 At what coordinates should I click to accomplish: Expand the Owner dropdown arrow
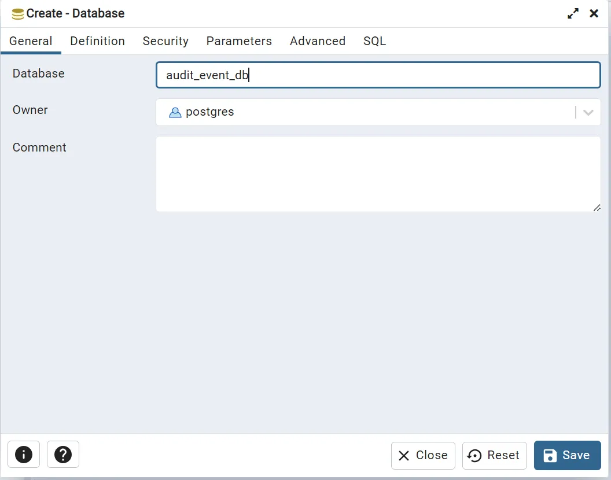tap(588, 112)
